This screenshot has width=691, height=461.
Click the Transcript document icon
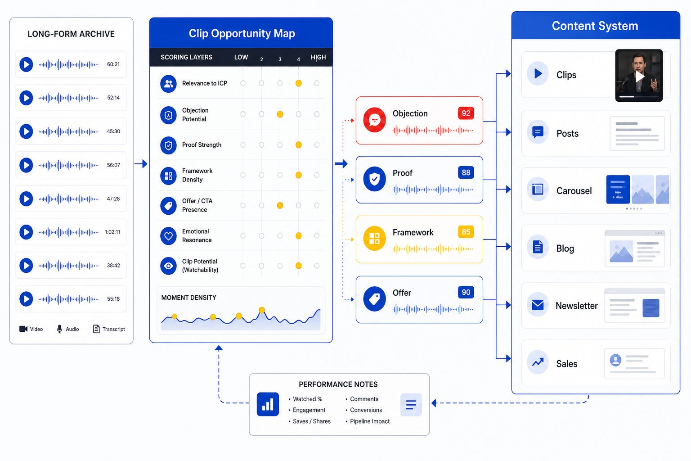pos(96,329)
